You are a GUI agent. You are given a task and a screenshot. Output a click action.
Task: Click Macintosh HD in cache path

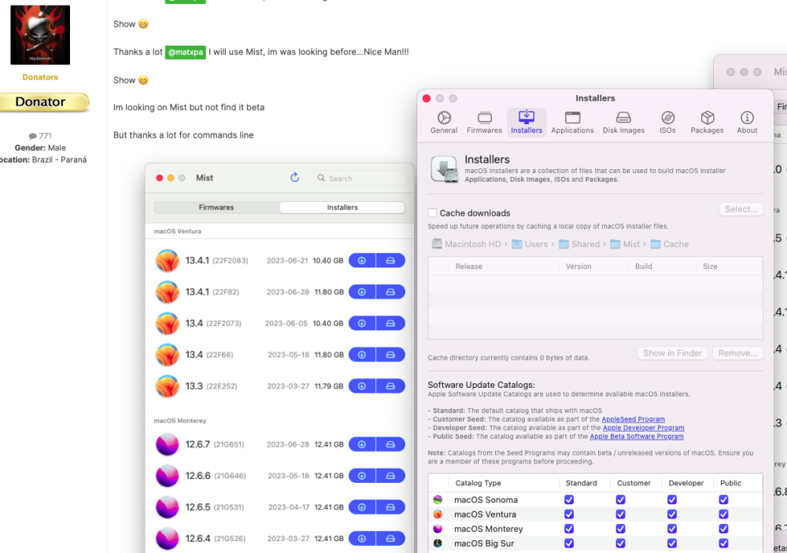click(467, 244)
